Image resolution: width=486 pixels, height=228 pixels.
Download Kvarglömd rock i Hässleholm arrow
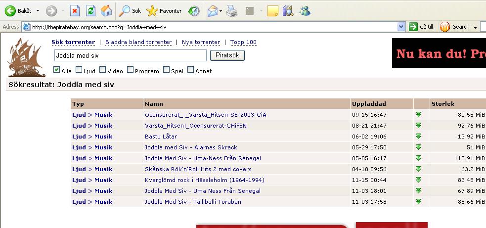click(x=418, y=180)
